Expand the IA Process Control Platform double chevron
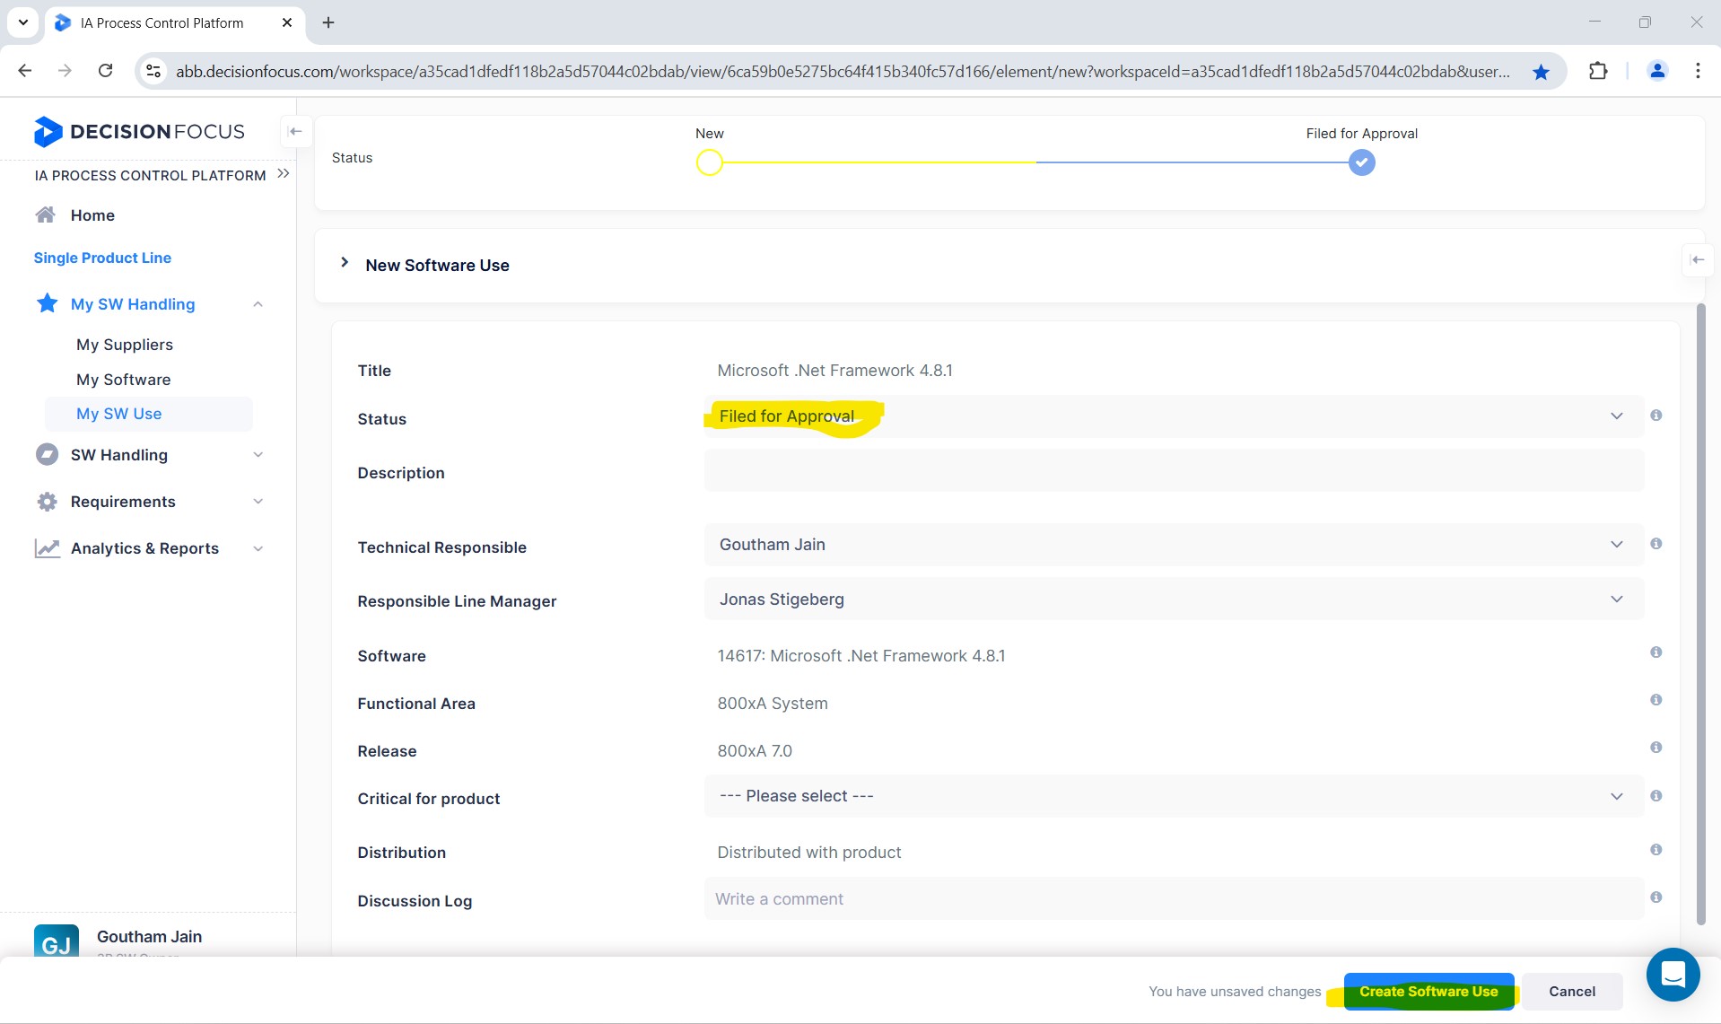Screen dimensions: 1721x1024 (284, 173)
